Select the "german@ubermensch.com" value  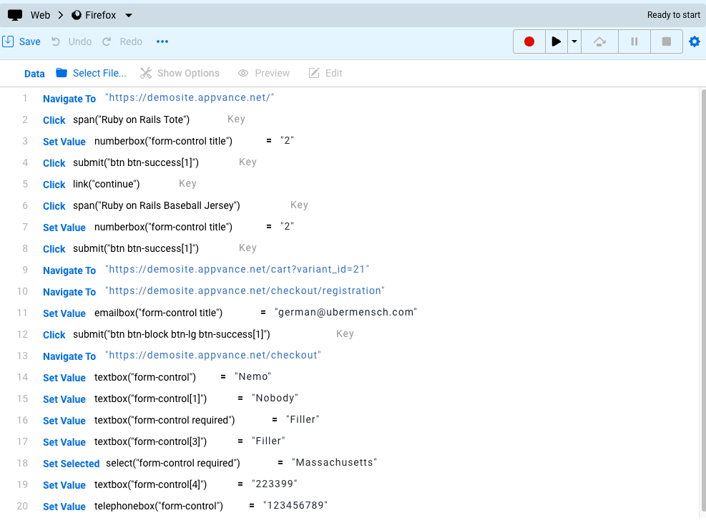click(345, 313)
